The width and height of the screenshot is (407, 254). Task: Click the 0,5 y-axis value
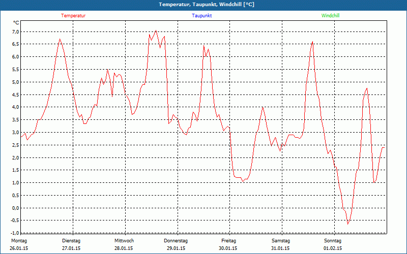pos(16,196)
